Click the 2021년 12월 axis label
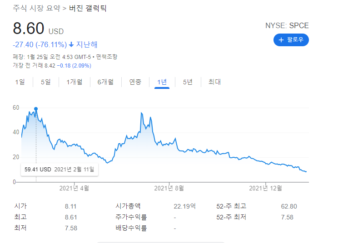Viewport: 343px width, 243px height. (265, 188)
